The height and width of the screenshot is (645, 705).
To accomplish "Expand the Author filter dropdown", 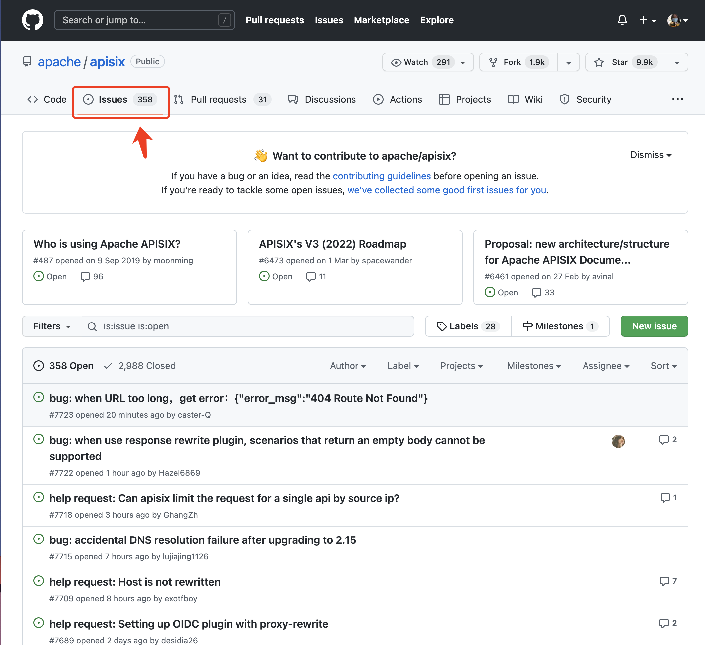I will [x=348, y=366].
